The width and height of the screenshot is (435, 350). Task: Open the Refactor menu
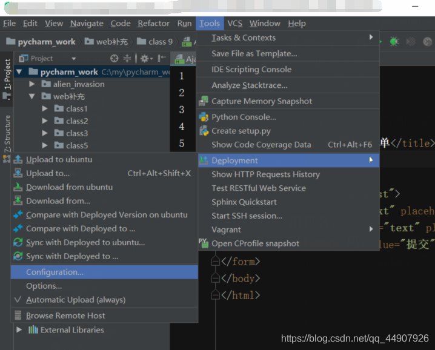153,23
